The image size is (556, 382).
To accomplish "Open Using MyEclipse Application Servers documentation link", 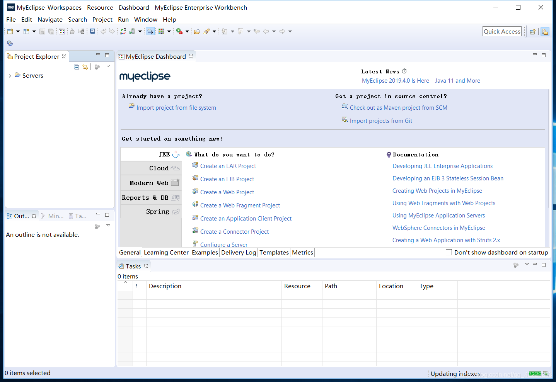I will coord(438,216).
